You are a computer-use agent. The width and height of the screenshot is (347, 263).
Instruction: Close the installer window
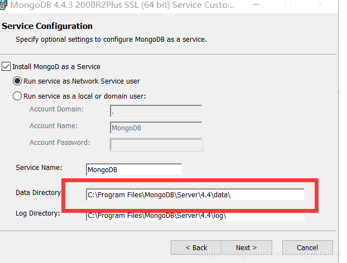pyautogui.click(x=321, y=4)
